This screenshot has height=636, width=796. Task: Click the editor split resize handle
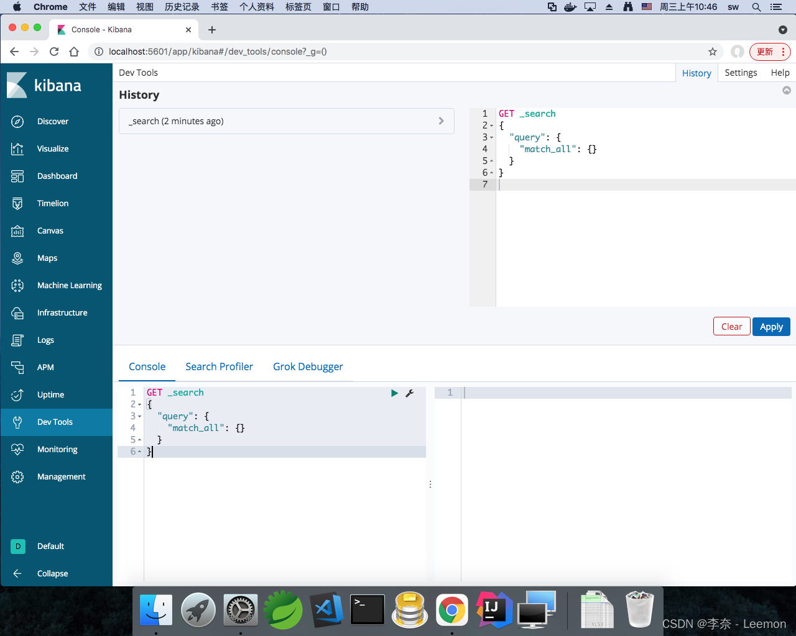pyautogui.click(x=430, y=484)
